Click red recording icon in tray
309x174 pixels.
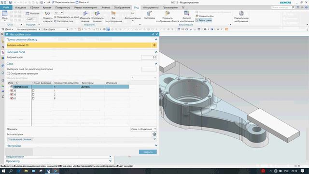pos(263,171)
